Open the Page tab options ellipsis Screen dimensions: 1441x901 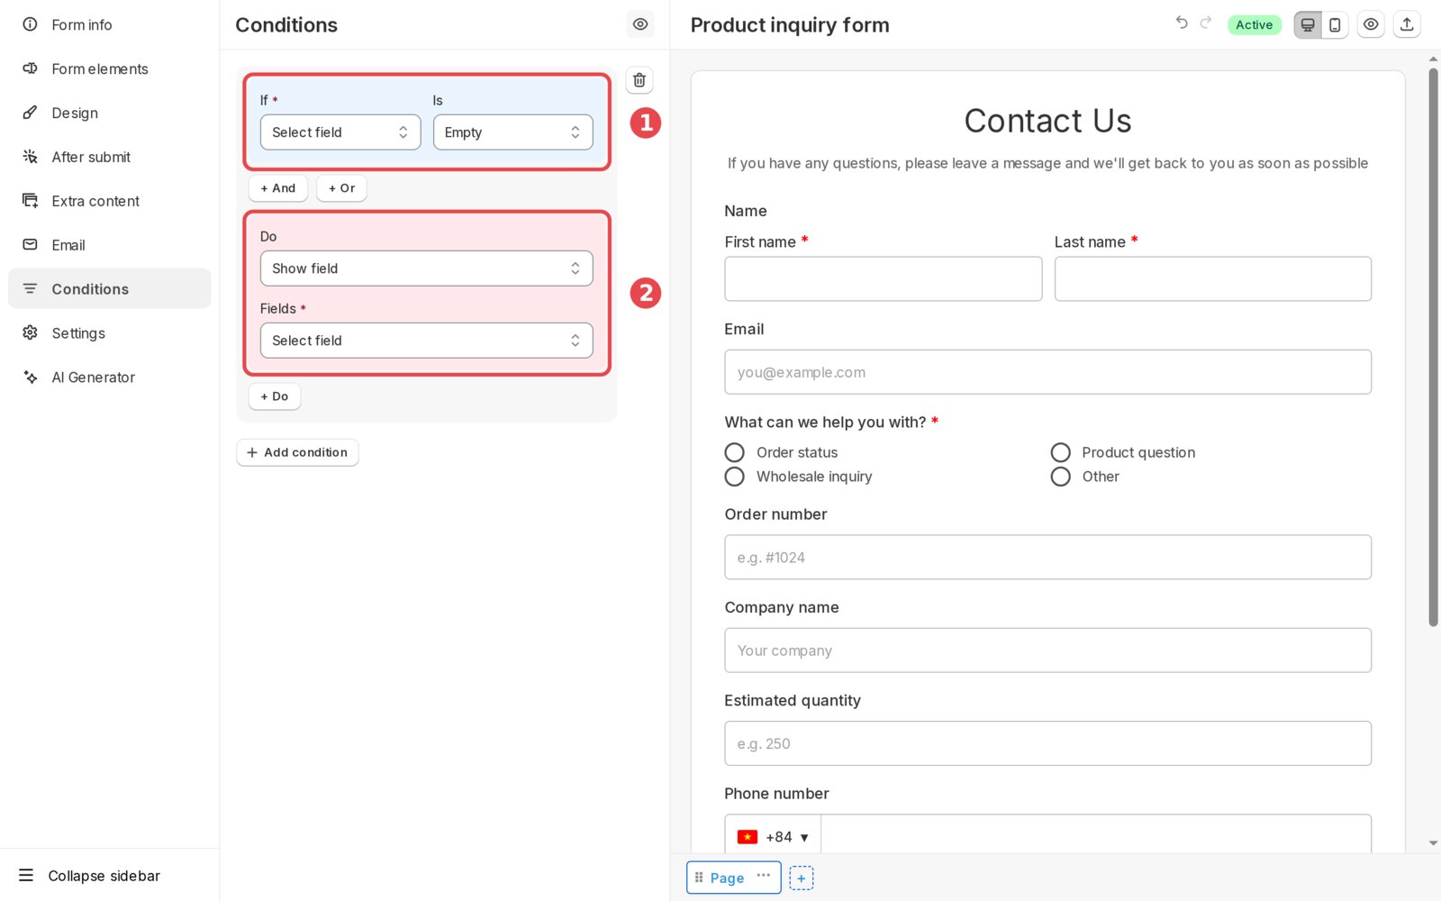(x=764, y=876)
